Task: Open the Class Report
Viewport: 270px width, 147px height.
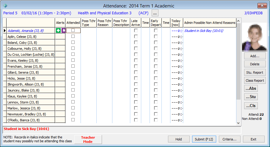Action: pyautogui.click(x=255, y=81)
